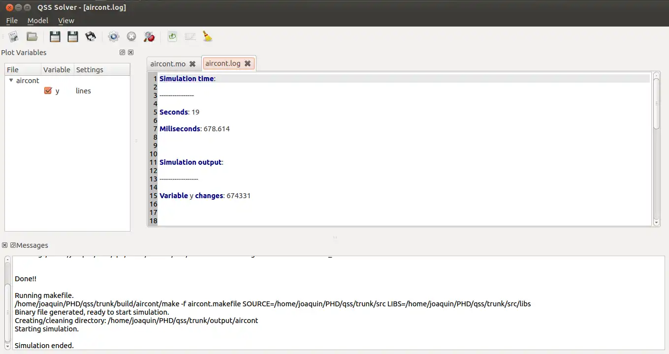Uncheck the y variable checkbox
The width and height of the screenshot is (669, 354).
click(x=48, y=90)
